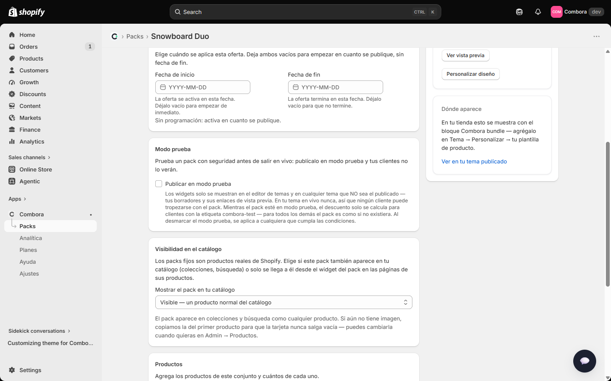Expand Sidekick conversations
Viewport: 611px width, 381px height.
(39, 331)
